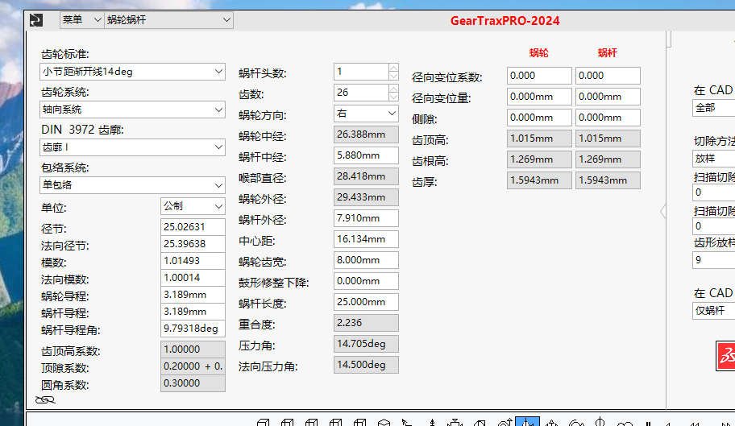Click the 重合度 value 2.236
This screenshot has height=426, width=735.
coord(366,323)
